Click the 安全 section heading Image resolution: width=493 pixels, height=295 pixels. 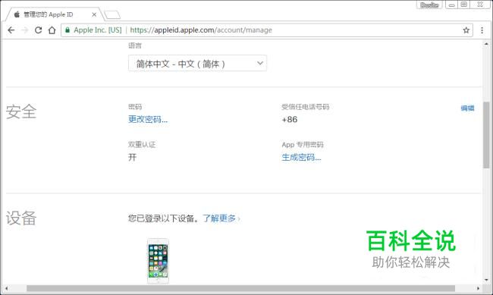(x=21, y=111)
